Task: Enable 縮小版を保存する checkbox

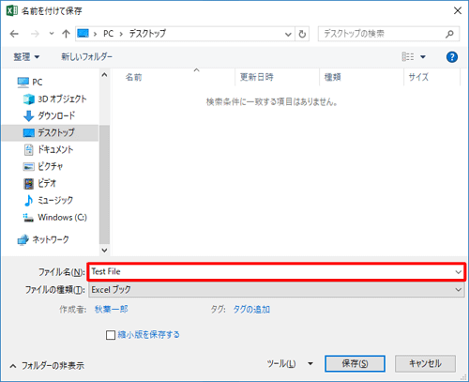Action: click(111, 335)
